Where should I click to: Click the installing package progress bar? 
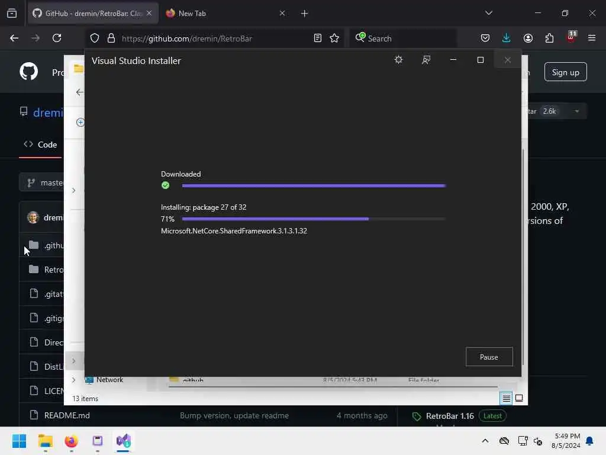tap(314, 219)
